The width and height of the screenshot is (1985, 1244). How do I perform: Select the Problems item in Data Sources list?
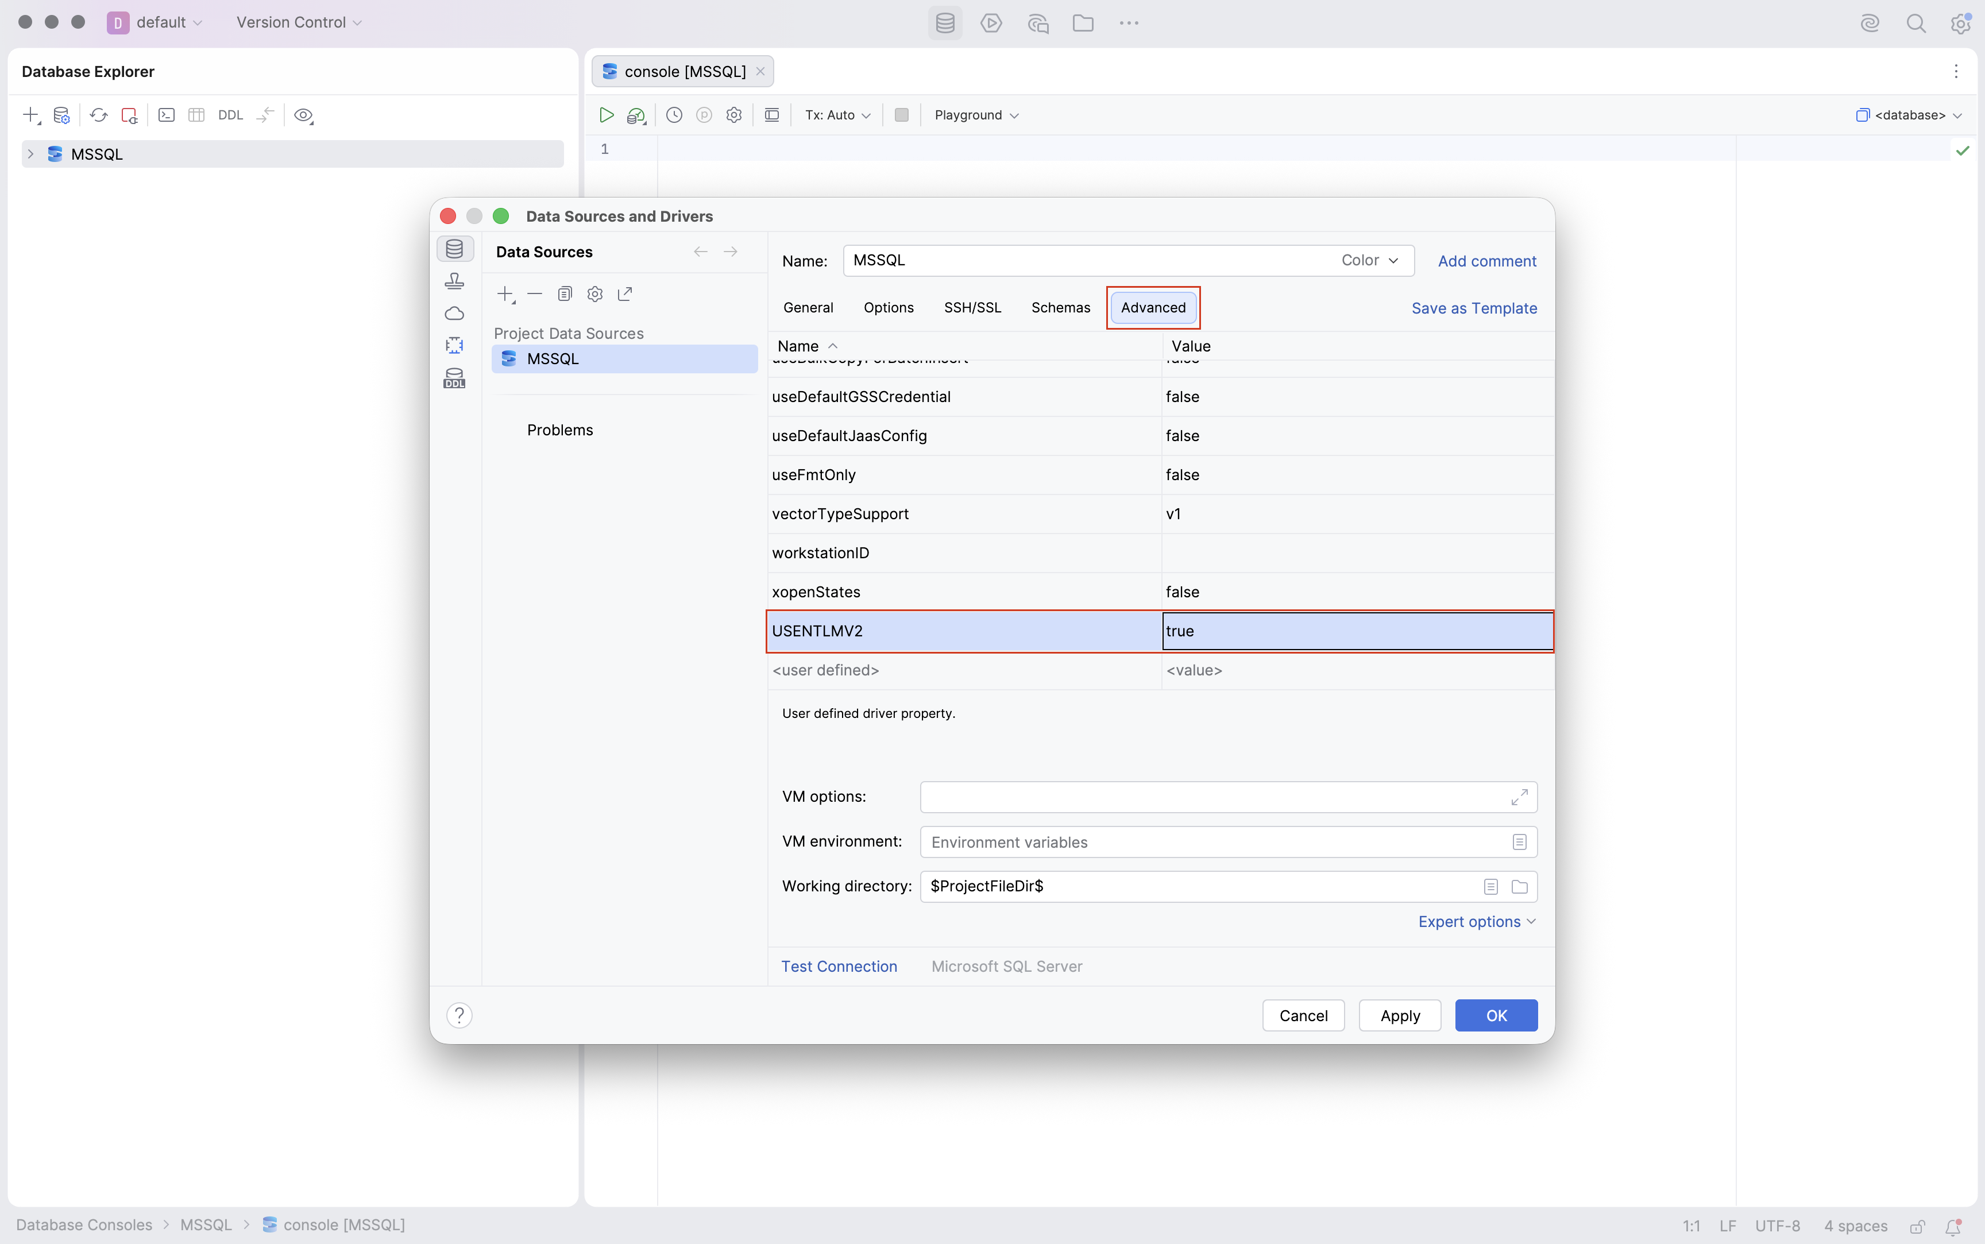pos(559,430)
